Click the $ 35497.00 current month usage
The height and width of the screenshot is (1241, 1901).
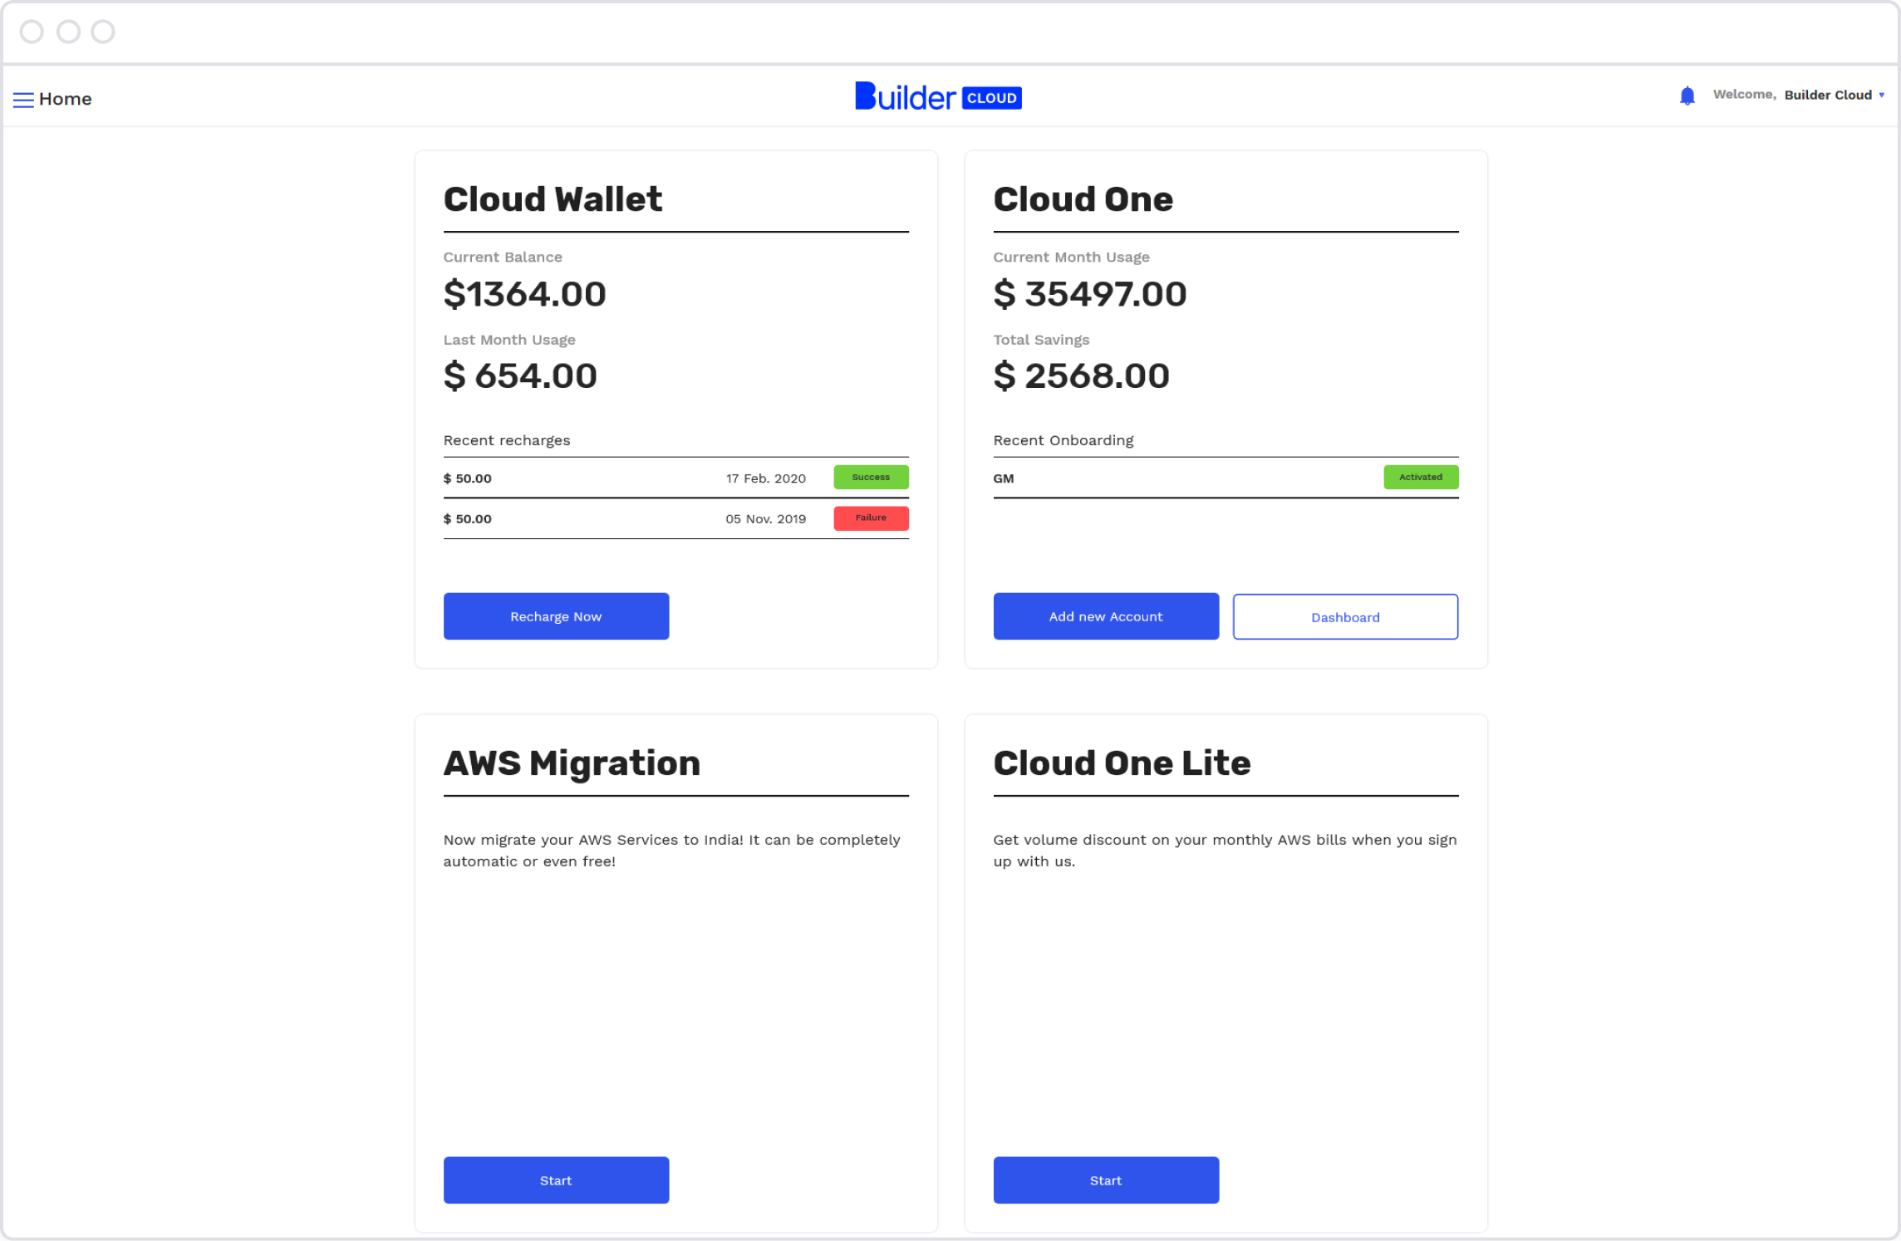[1090, 294]
